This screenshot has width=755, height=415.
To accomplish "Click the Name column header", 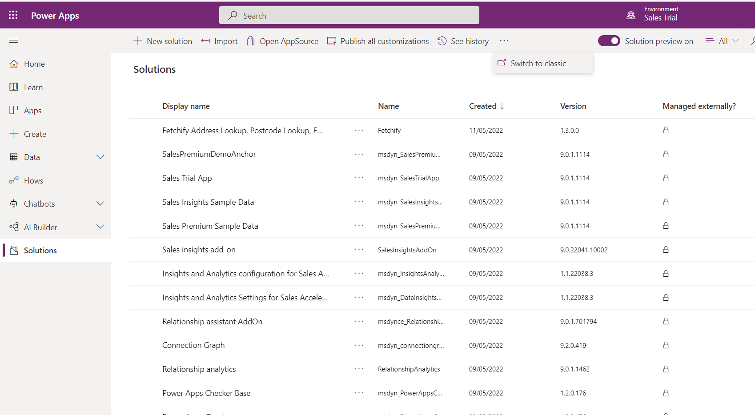I will [x=388, y=106].
